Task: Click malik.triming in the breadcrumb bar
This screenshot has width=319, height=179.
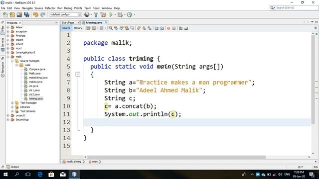Action: [74, 162]
